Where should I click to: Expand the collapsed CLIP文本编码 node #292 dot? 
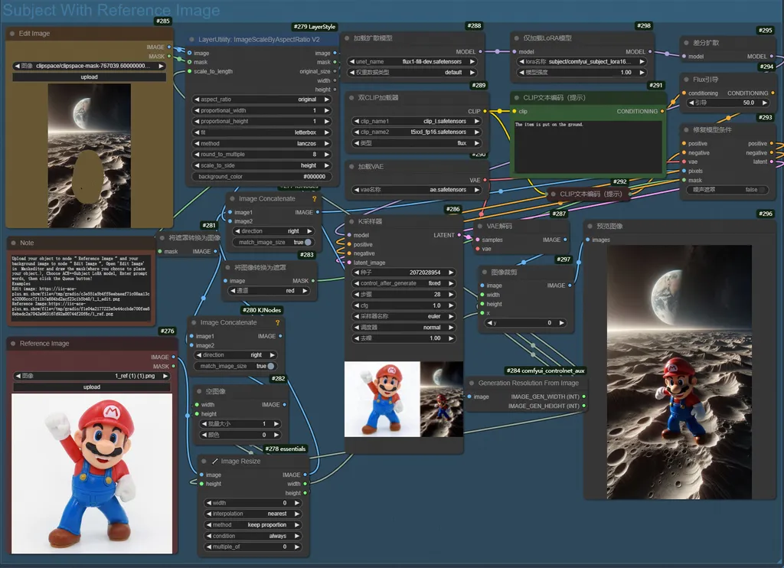coord(553,194)
